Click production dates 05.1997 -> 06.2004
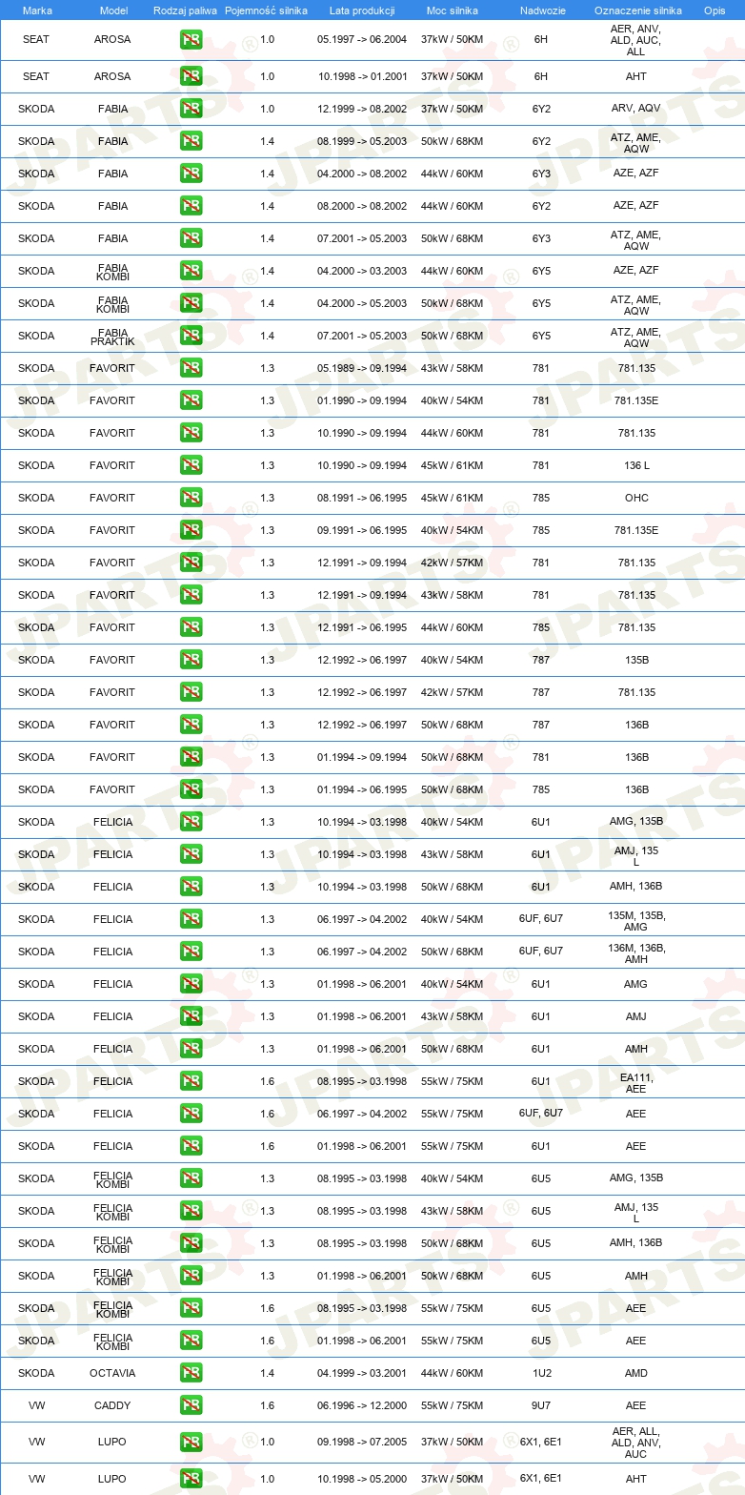 click(362, 40)
